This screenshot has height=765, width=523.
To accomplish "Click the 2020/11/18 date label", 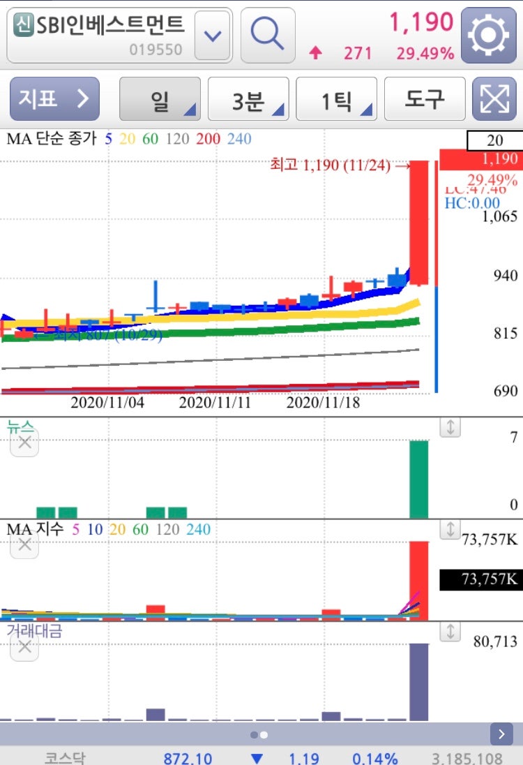I will point(323,403).
